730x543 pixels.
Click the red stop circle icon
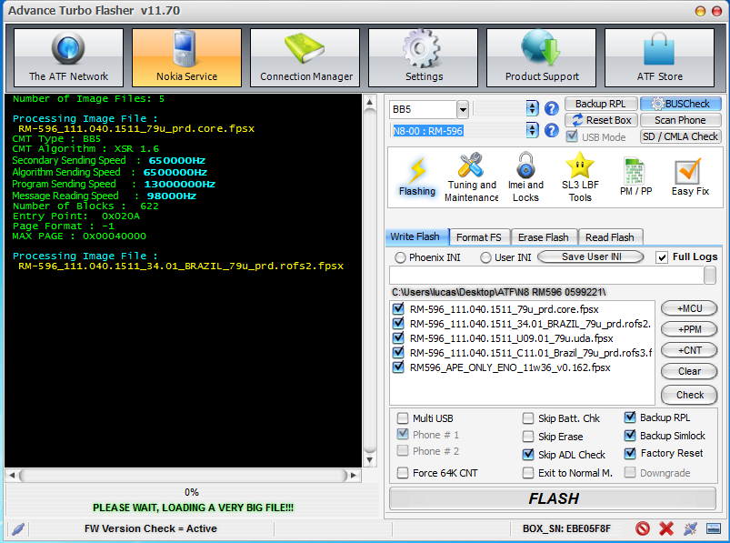pyautogui.click(x=643, y=528)
